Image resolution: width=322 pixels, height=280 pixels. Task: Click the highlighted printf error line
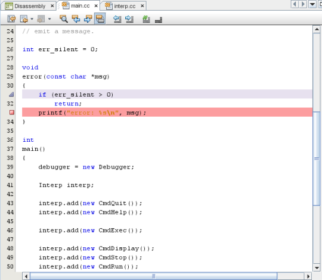[x=167, y=113]
